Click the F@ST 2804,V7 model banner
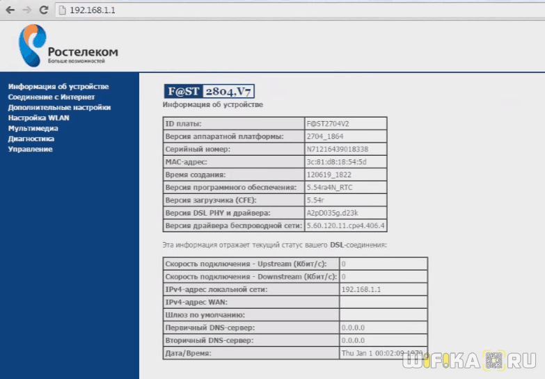This screenshot has height=379, width=545. [210, 91]
